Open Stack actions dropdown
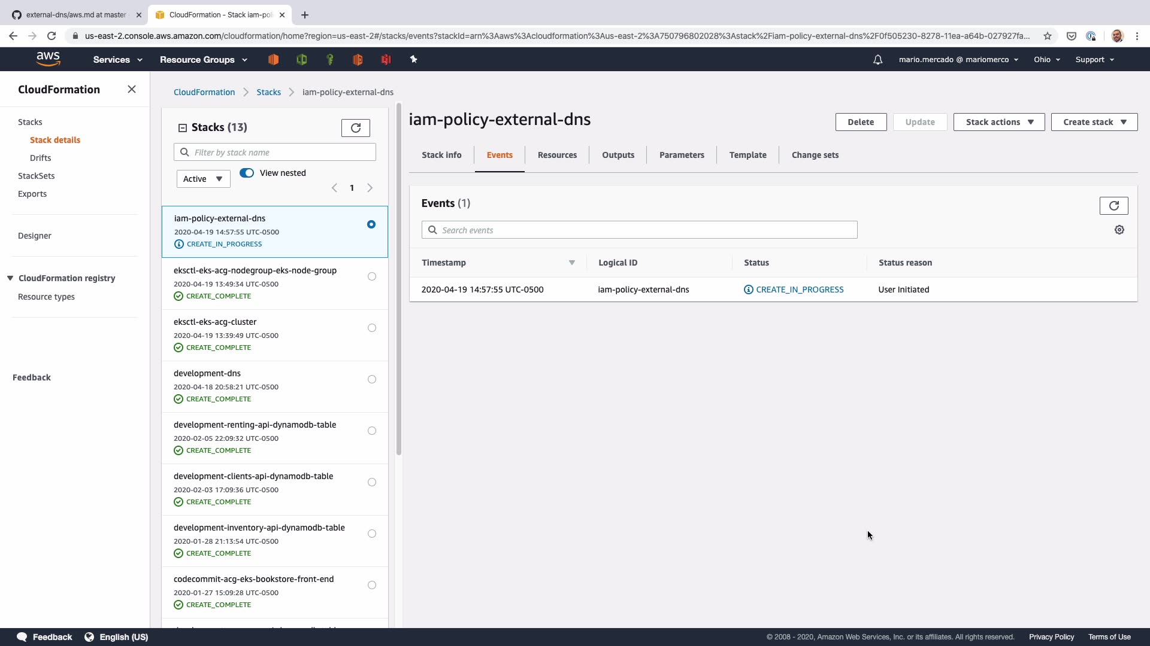Image resolution: width=1150 pixels, height=646 pixels. [998, 122]
